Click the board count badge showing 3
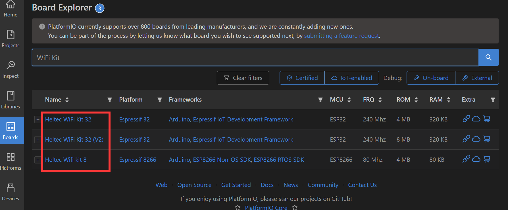The height and width of the screenshot is (210, 508). 100,8
